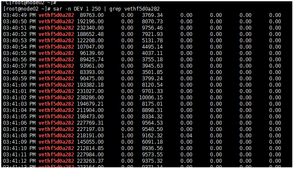Viewport: 294px width, 169px height.
Task: Select 232340.00 in the 03:40:51 row
Action: [x=90, y=28]
